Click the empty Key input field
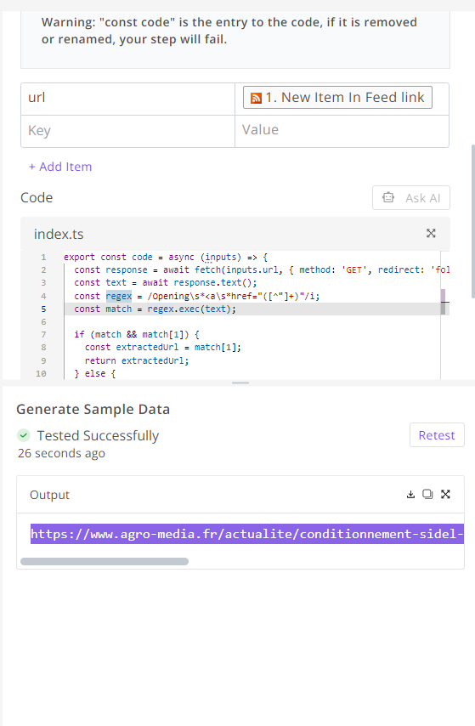This screenshot has width=475, height=726. [127, 131]
